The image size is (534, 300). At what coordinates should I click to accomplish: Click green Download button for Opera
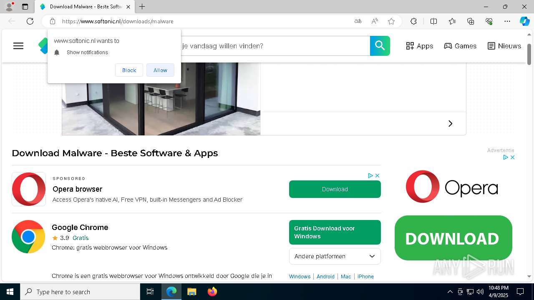coord(335,189)
